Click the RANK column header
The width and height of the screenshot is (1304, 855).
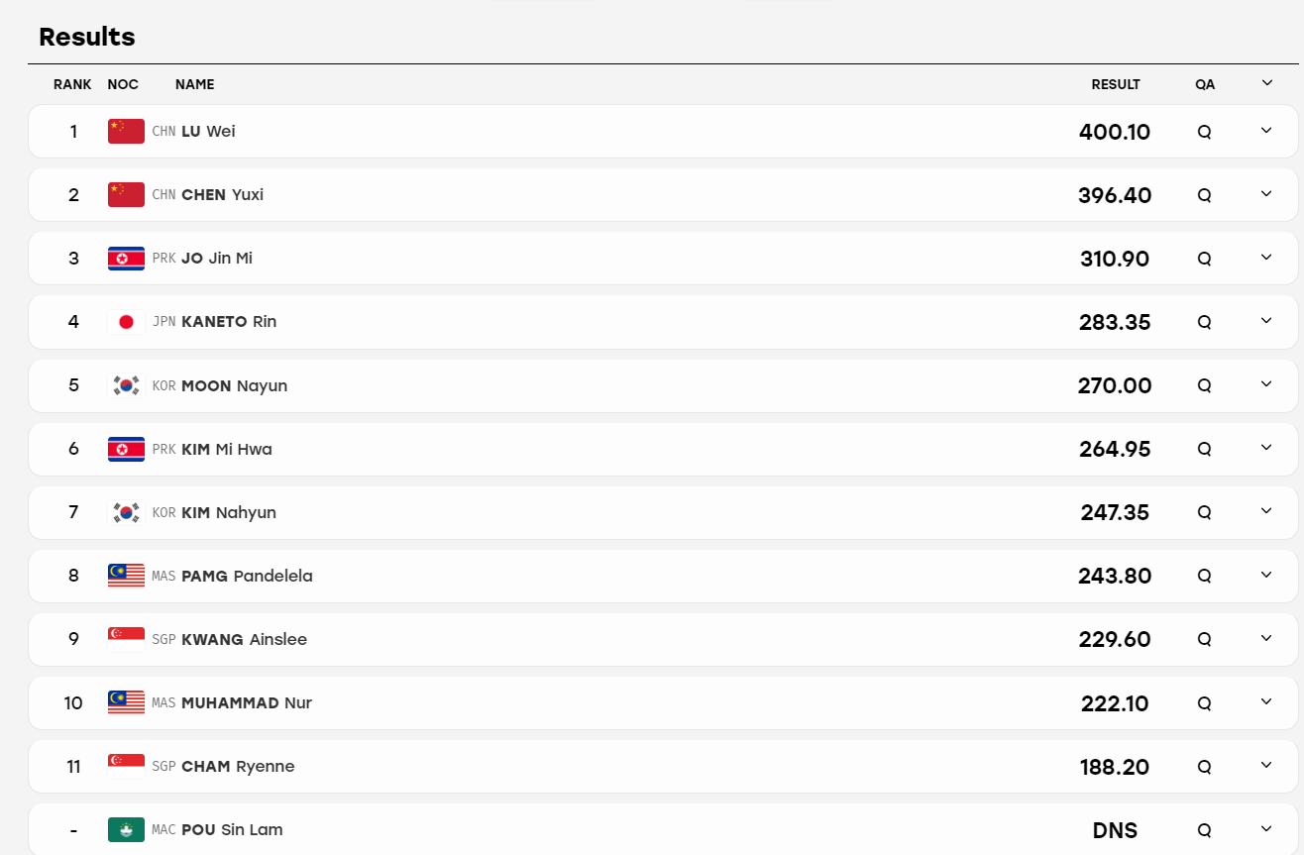(x=72, y=84)
